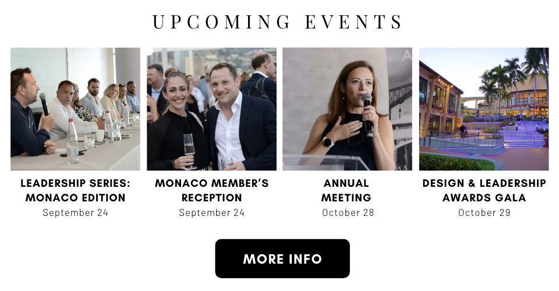Click the September 24 date under Leadership Series
559x291 pixels.
pyautogui.click(x=75, y=212)
